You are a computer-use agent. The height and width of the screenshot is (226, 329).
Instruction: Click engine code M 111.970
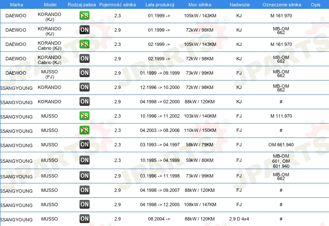[x=281, y=116]
